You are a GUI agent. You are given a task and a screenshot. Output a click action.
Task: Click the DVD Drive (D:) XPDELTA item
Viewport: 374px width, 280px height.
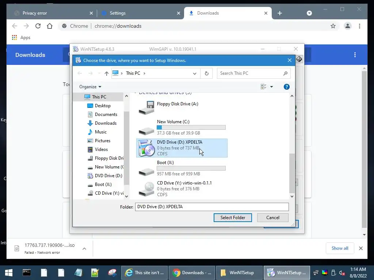[182, 148]
